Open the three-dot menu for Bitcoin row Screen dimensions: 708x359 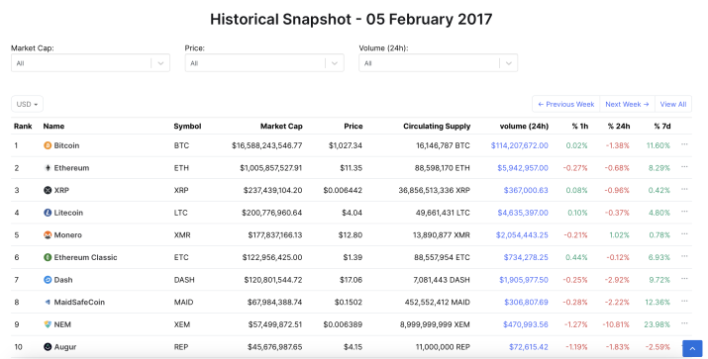pos(684,144)
